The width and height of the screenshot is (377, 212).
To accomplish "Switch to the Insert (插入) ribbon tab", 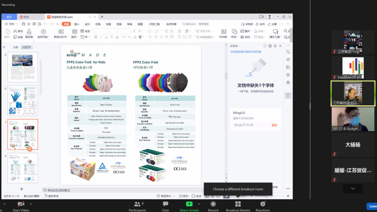I will coord(77,24).
